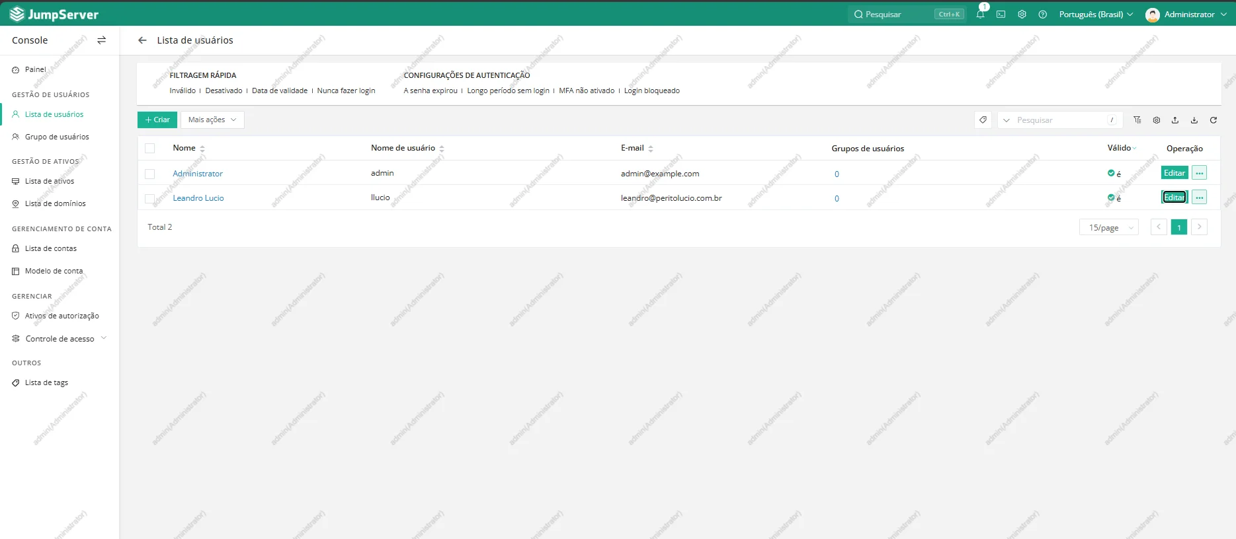This screenshot has height=539, width=1236.
Task: Open Lista de usuários in the sidebar
Action: point(54,114)
